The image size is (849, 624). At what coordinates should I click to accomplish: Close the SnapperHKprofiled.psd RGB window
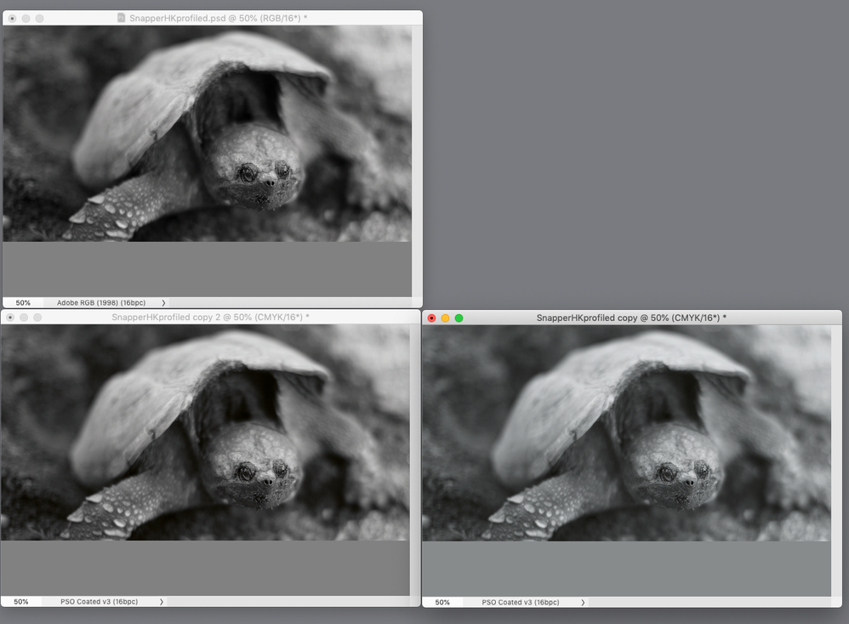tap(12, 18)
